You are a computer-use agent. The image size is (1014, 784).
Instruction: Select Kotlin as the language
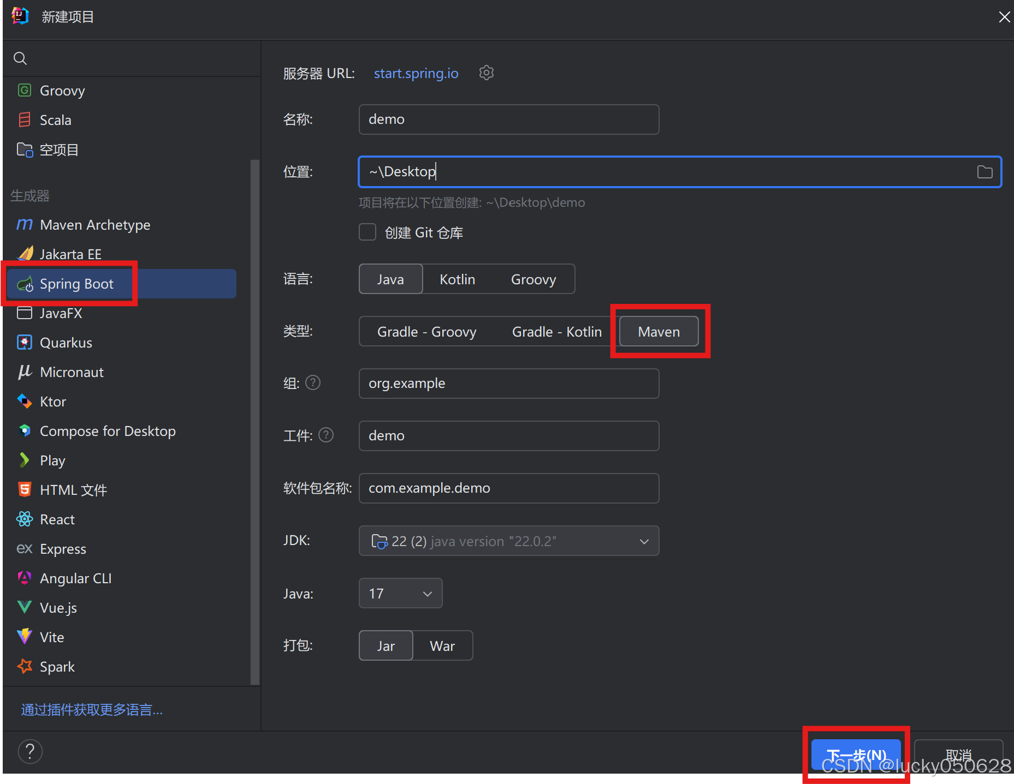(457, 279)
